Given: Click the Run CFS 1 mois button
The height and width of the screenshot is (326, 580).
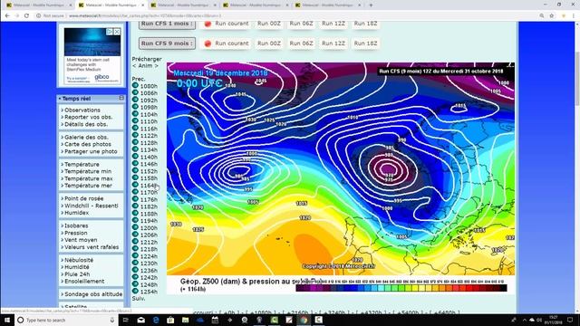Looking at the screenshot, I should [x=167, y=24].
